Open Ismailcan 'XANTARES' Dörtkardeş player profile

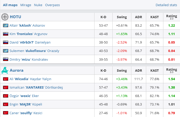coord(36,88)
